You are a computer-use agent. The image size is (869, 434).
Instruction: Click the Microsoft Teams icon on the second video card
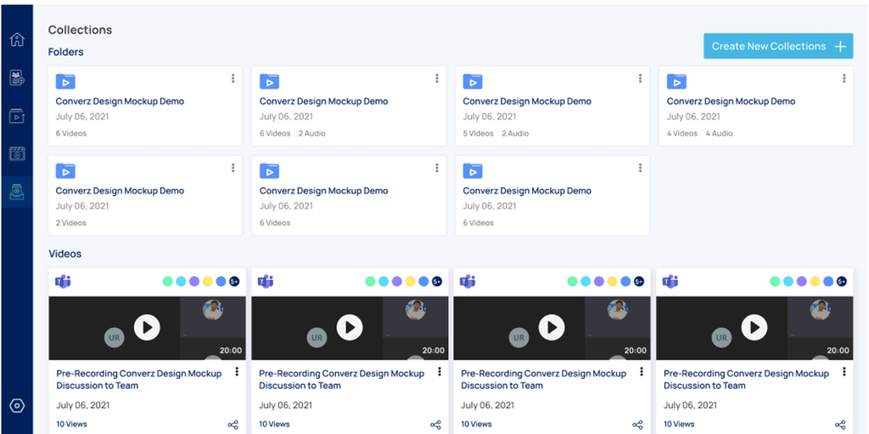(266, 281)
